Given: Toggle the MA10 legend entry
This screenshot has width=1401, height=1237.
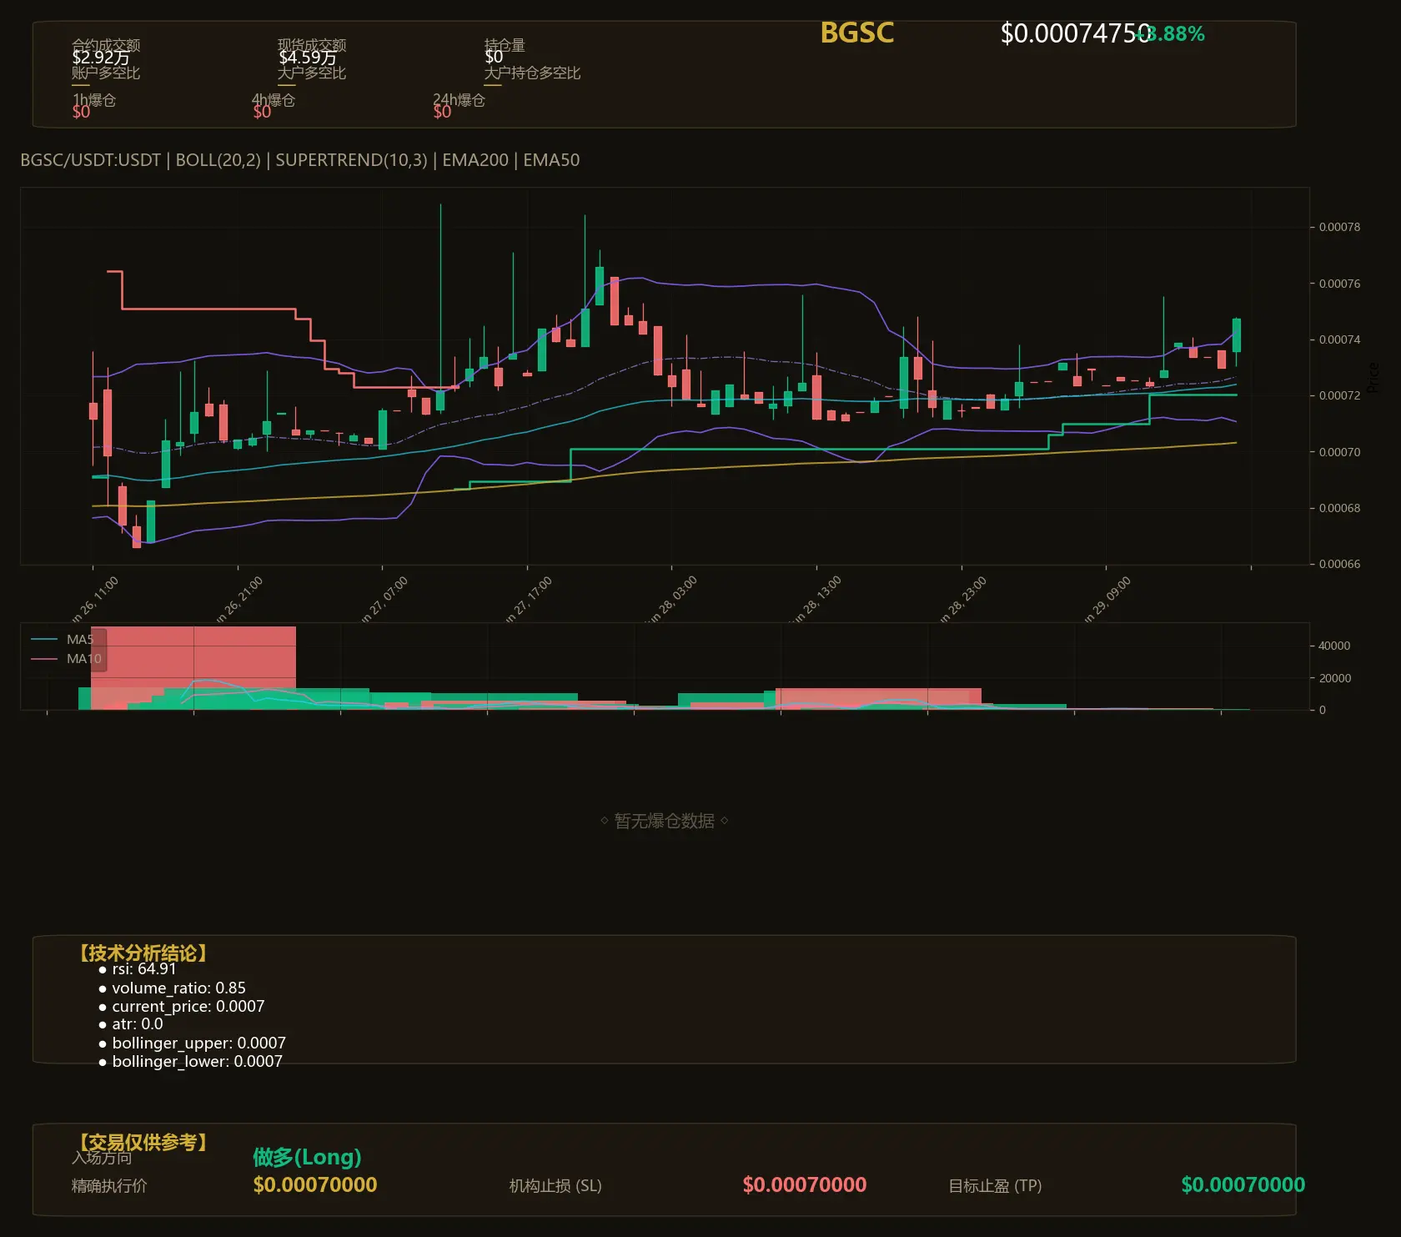Looking at the screenshot, I should pyautogui.click(x=66, y=658).
